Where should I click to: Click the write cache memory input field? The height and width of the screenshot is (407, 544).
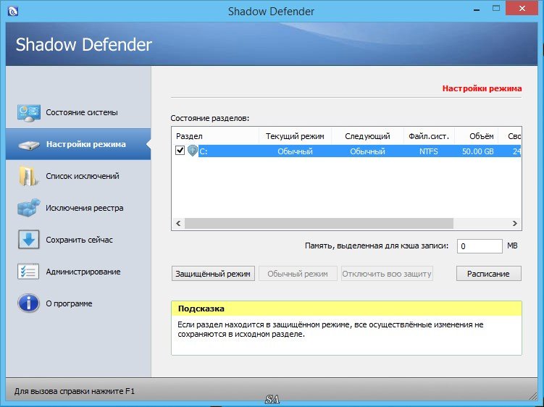[480, 246]
